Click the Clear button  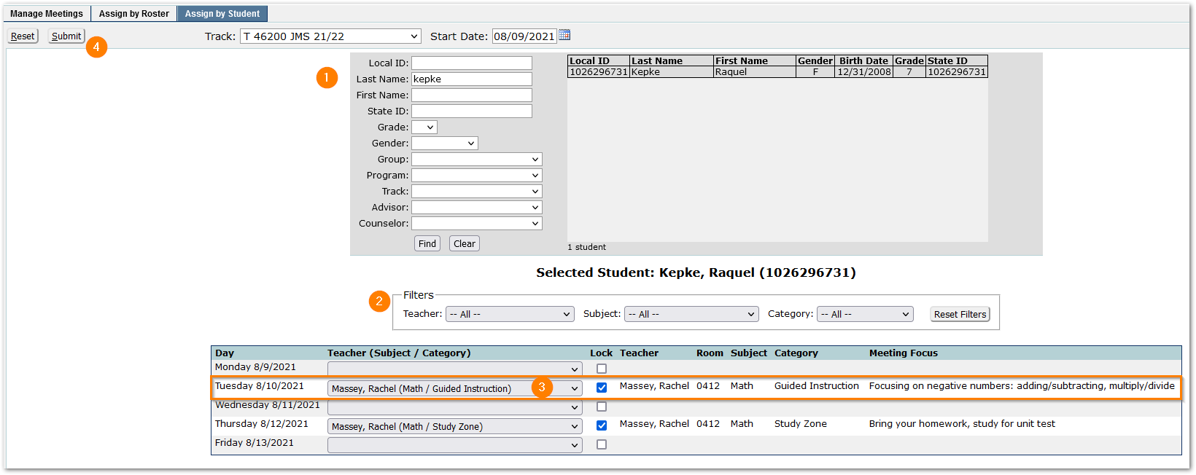[x=465, y=244]
